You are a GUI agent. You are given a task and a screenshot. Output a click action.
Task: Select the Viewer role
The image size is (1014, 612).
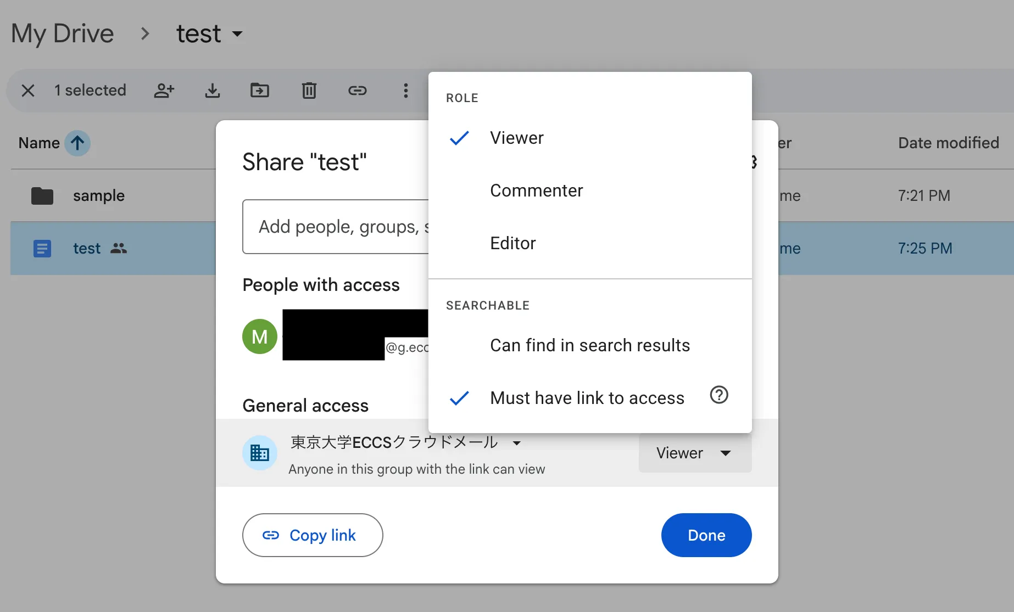(x=590, y=138)
